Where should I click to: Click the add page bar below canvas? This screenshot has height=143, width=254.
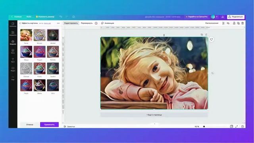[154, 115]
